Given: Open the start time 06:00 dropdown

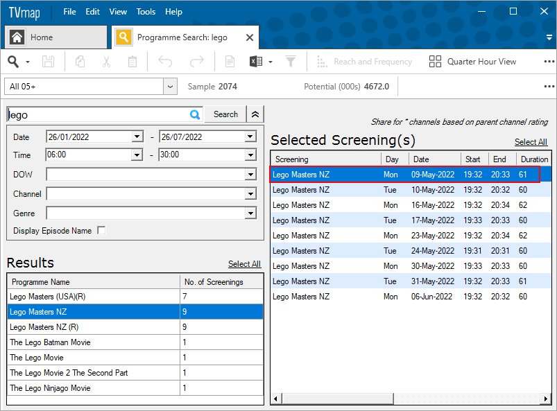Looking at the screenshot, I should [137, 155].
